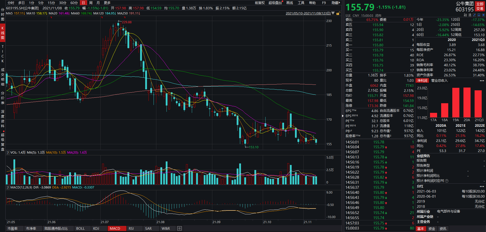The height and width of the screenshot is (232, 486).
Task: Open 深度资料 in the left sidebar
Action: [3, 119]
